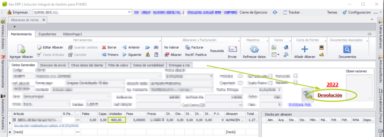Delete record with Borrar
Viewport: 384px width, 137px height.
(x=109, y=48)
